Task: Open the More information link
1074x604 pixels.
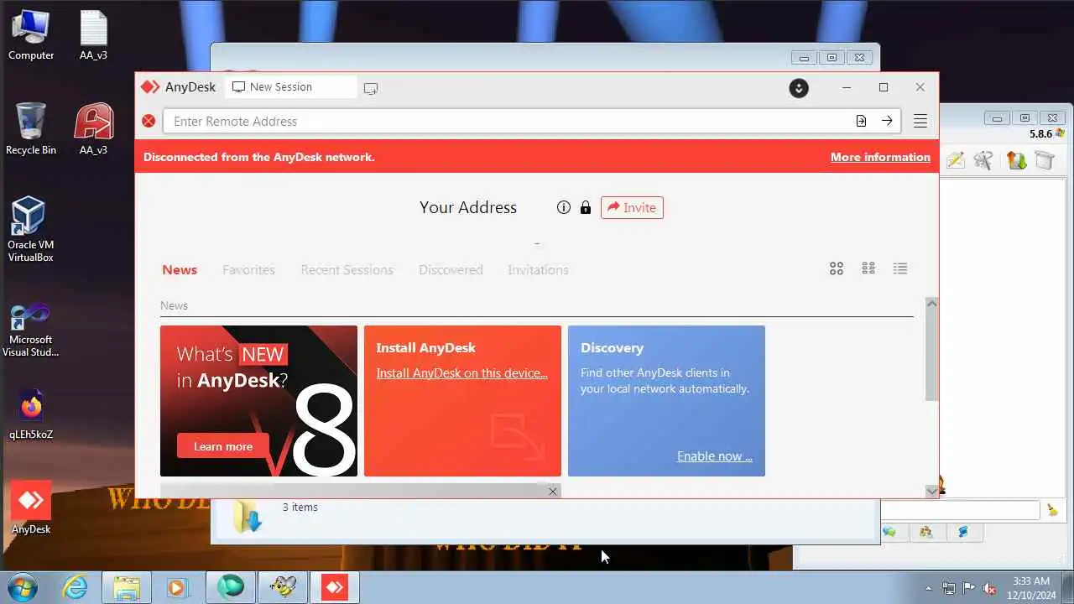Action: point(880,157)
